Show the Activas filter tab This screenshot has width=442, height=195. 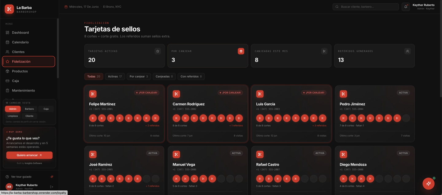pos(115,76)
